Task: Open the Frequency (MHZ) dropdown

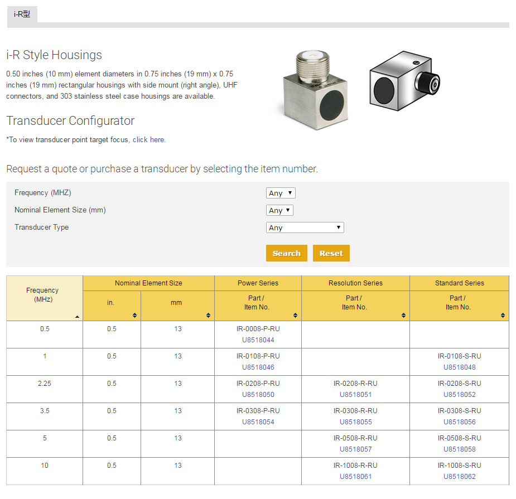Action: click(x=281, y=193)
